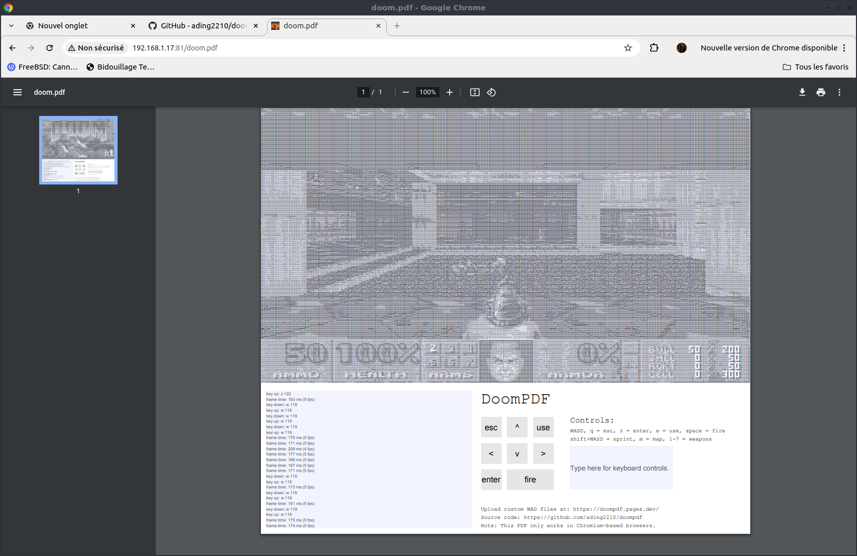Screen dimensions: 857x556
Task: Click 'frame time: 193 ms (5 fps)' log line
Action: 290,399
